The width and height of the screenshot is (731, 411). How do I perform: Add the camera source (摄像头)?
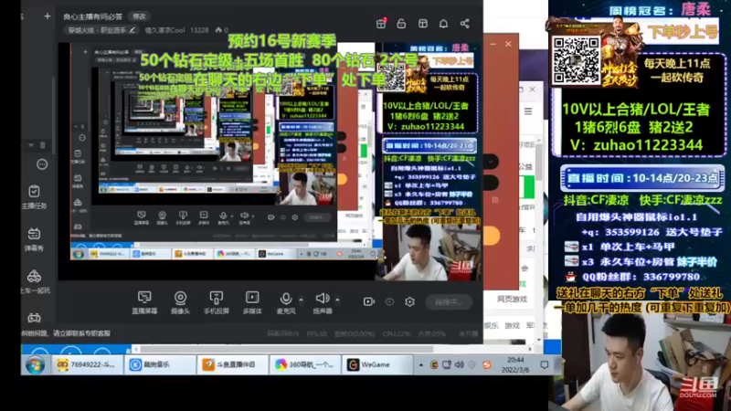tap(180, 302)
